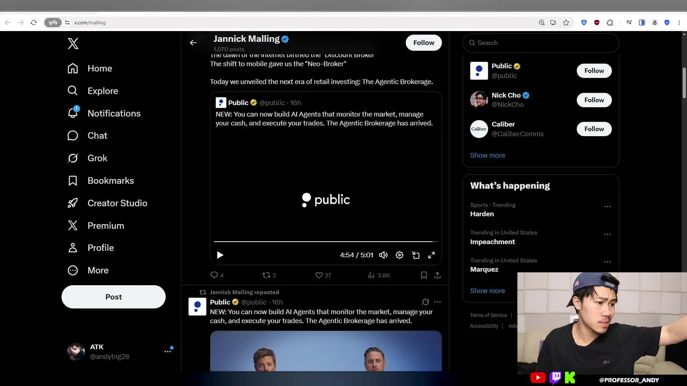
Task: Open the VPN badge in the address bar
Action: (x=53, y=23)
